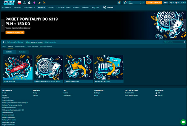The height and width of the screenshot is (126, 187).
Task: Open KASYNO NA ŻYWO section
Action: tap(63, 7)
